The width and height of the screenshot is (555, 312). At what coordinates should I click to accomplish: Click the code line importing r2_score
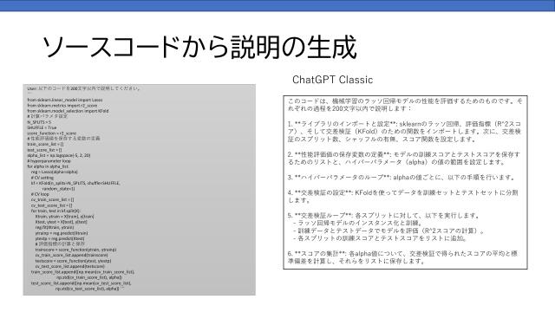(62, 106)
